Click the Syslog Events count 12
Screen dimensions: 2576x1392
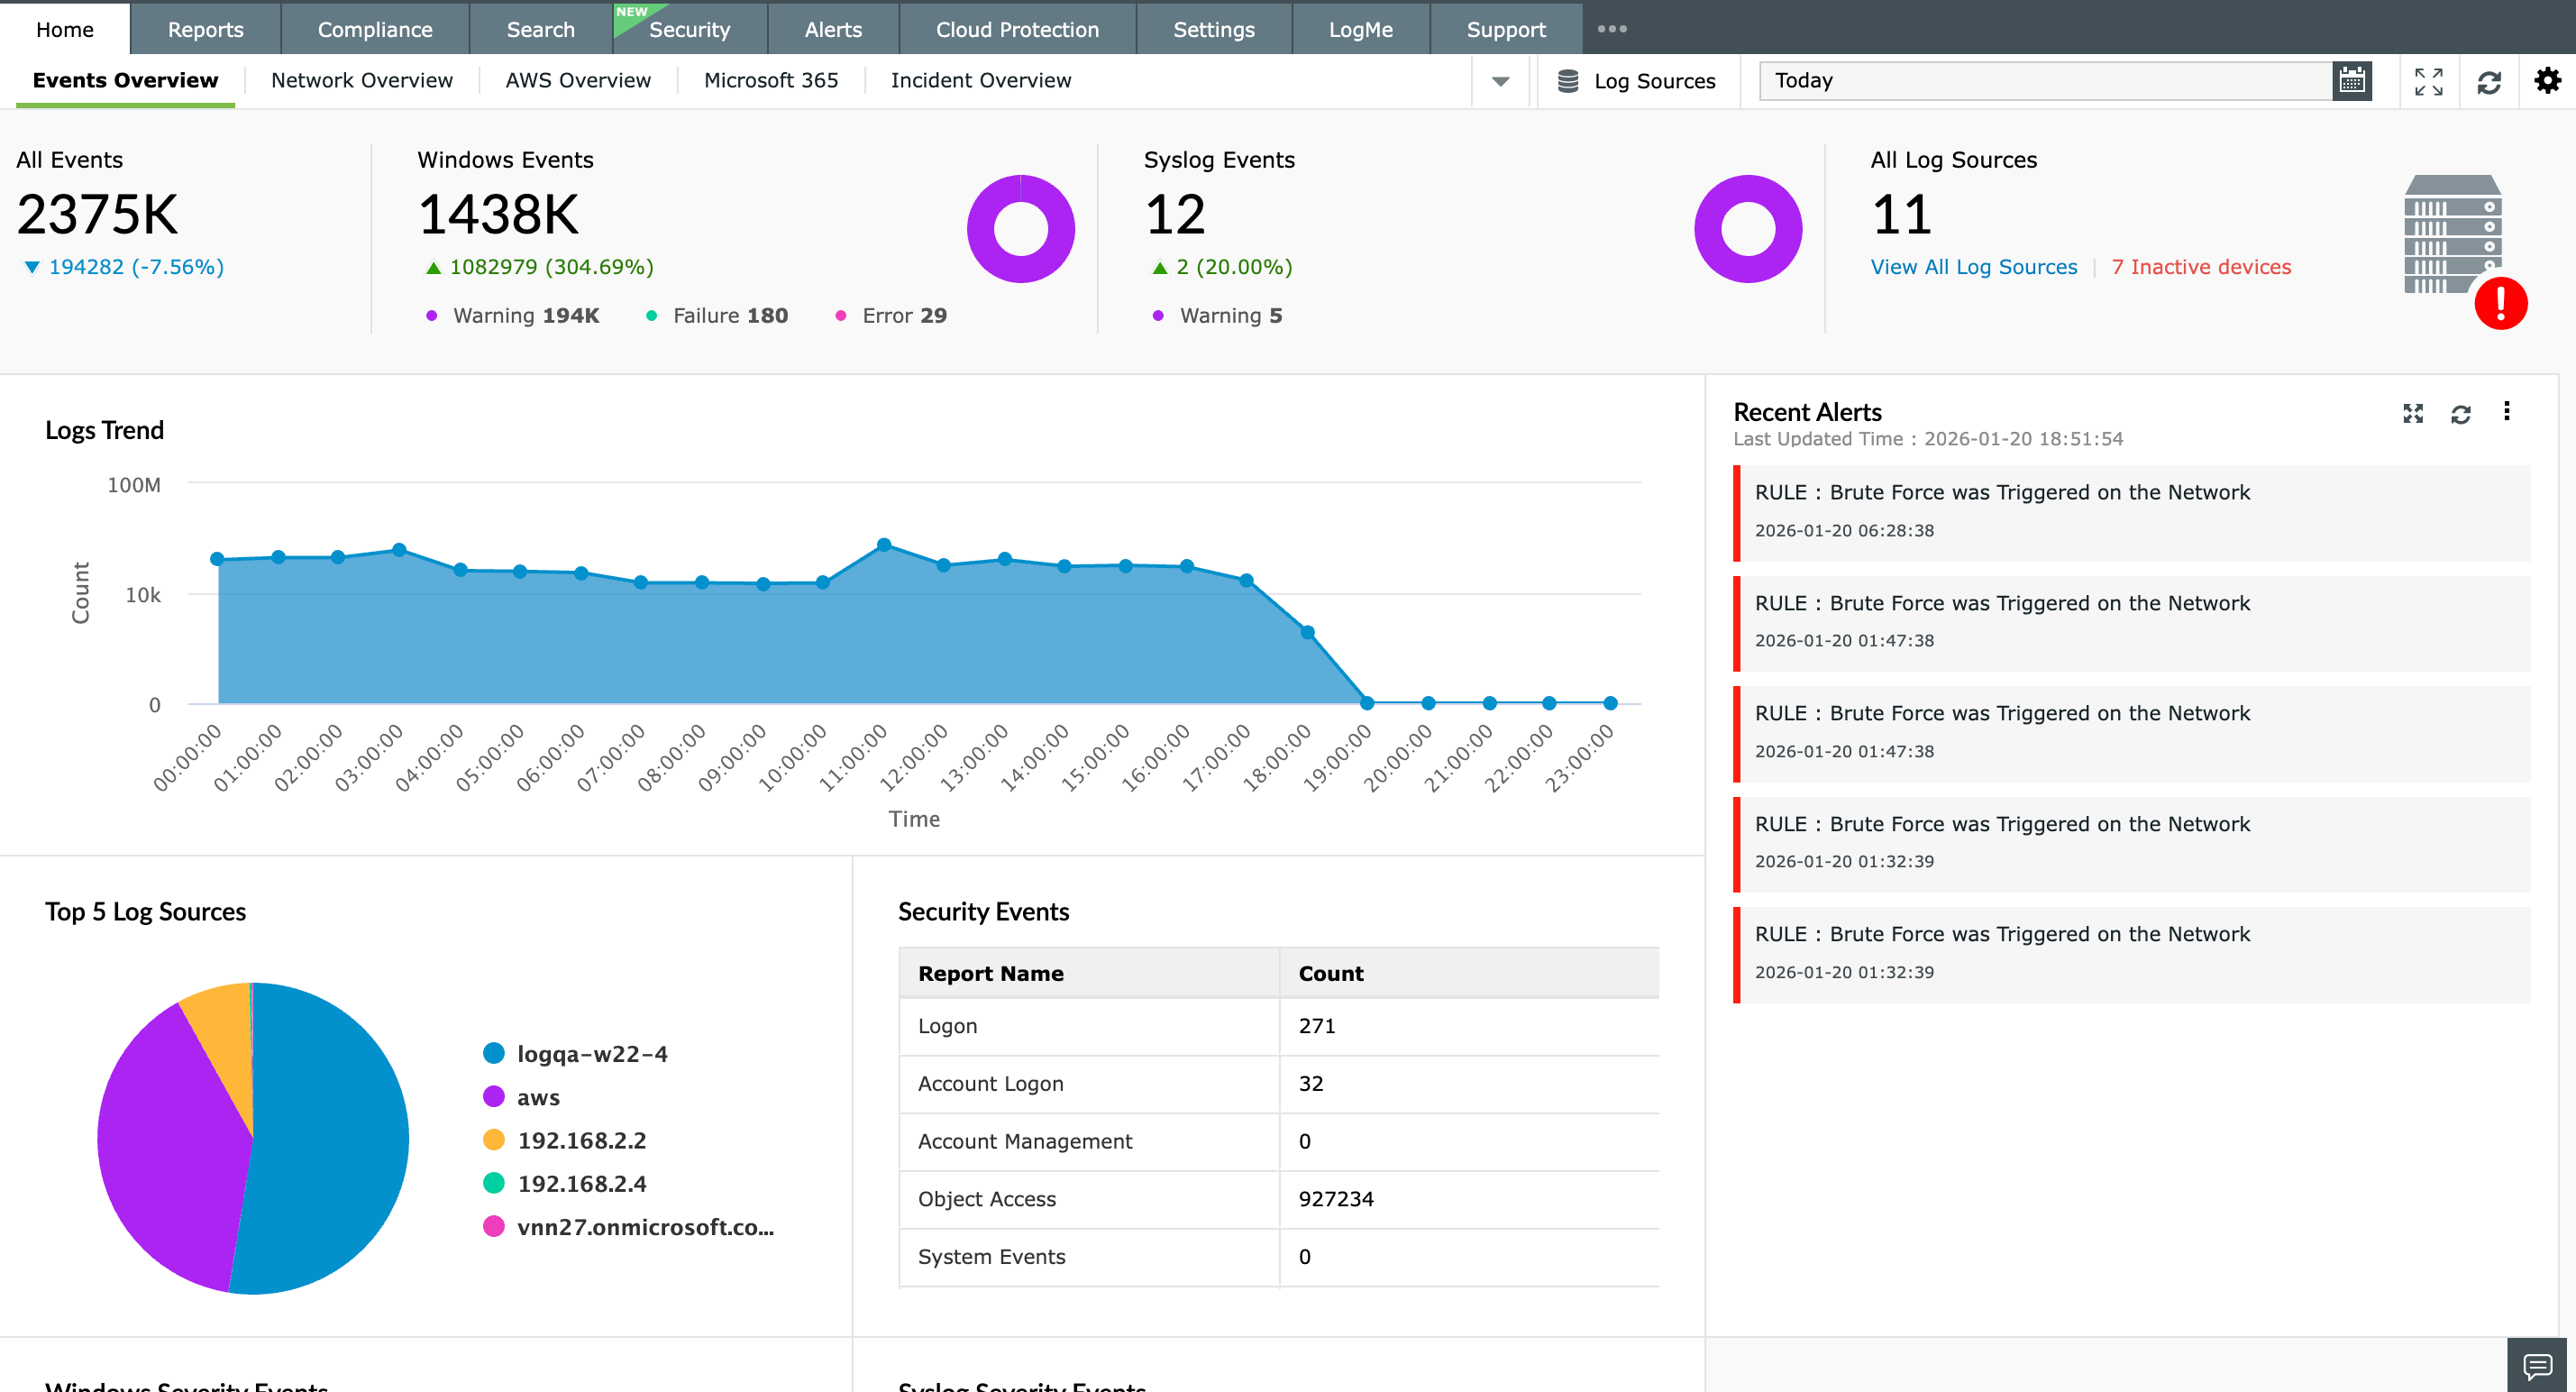point(1175,215)
